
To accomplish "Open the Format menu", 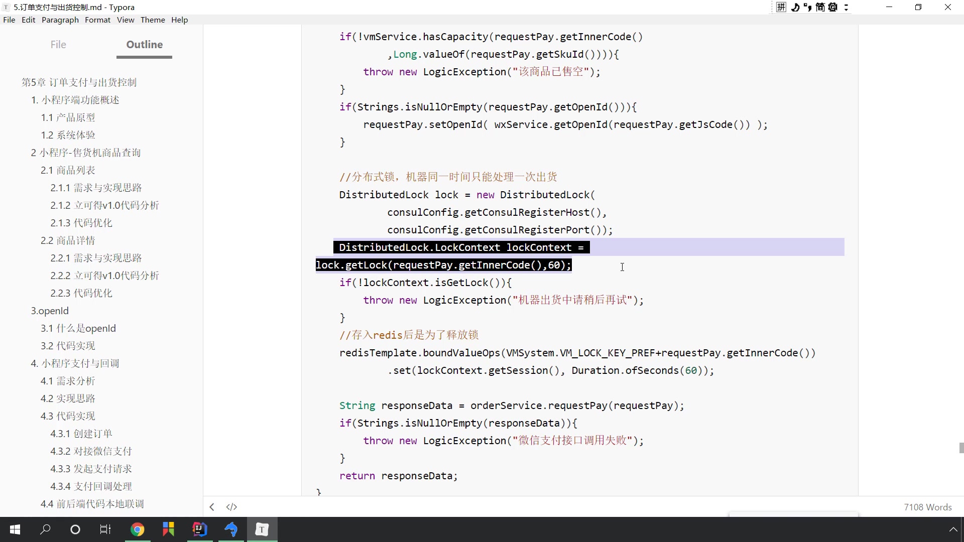I will click(98, 20).
